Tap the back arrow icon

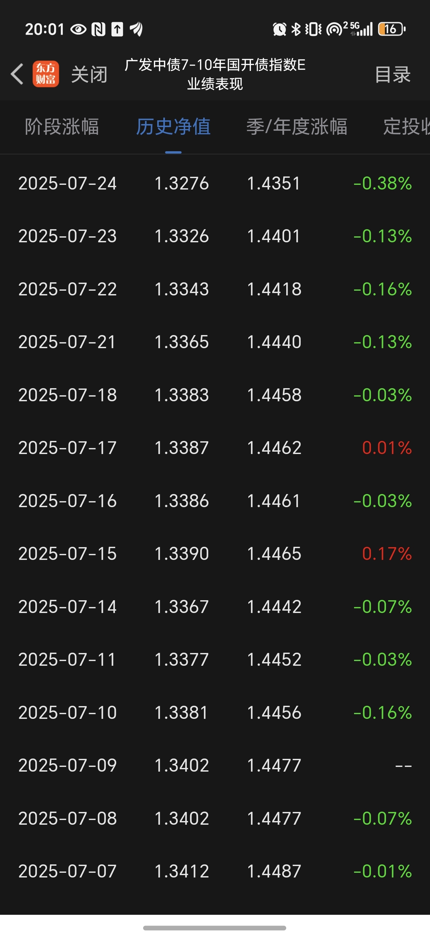tap(17, 74)
